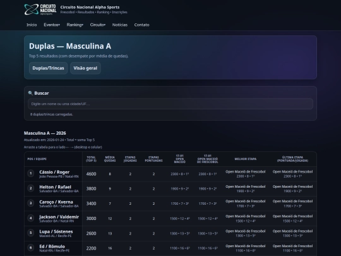This screenshot has width=341, height=256.
Task: Click the Atualizado em 2026-01-24 text
Action: [x=44, y=140]
